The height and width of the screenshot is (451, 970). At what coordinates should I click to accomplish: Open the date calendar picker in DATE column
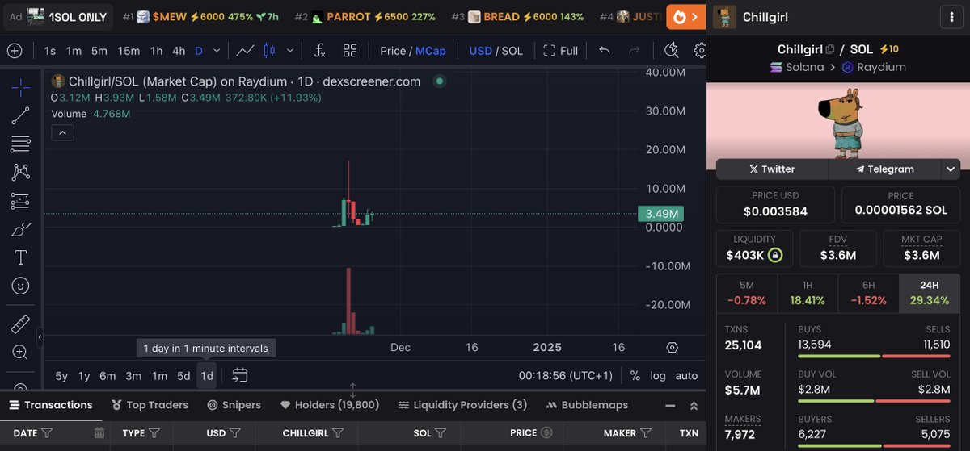99,433
